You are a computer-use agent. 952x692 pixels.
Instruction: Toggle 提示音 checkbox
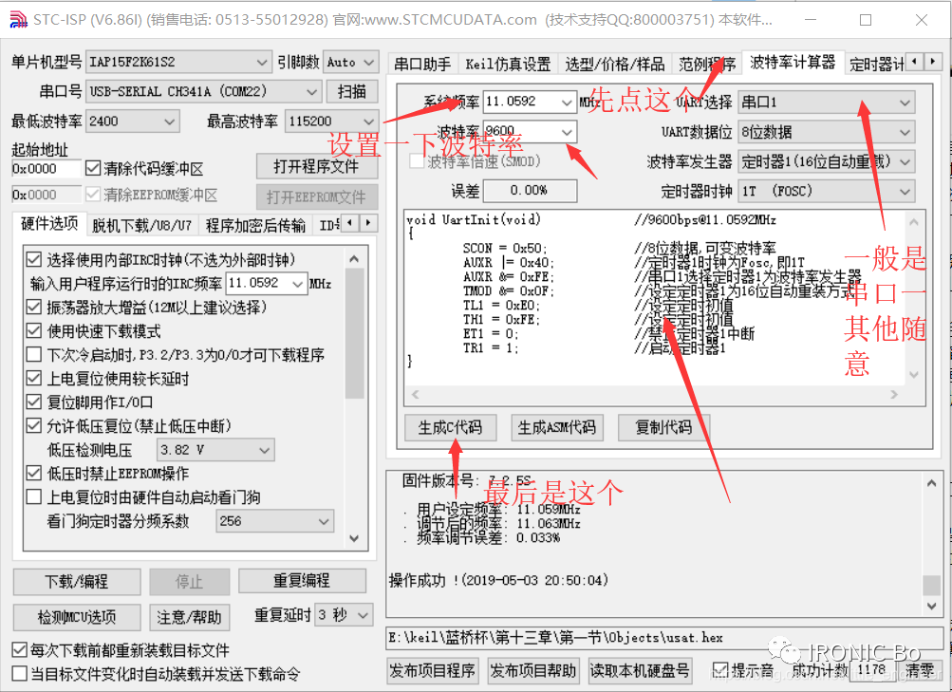tap(720, 671)
